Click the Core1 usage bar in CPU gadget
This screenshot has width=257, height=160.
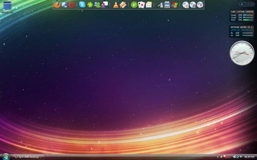tap(248, 15)
